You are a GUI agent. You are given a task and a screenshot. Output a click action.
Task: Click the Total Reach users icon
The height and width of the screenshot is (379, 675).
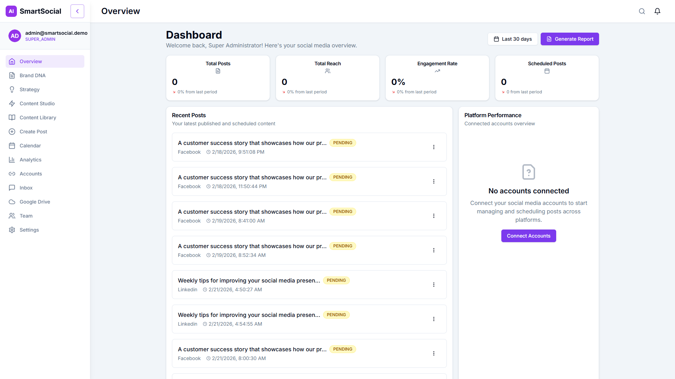(x=328, y=71)
